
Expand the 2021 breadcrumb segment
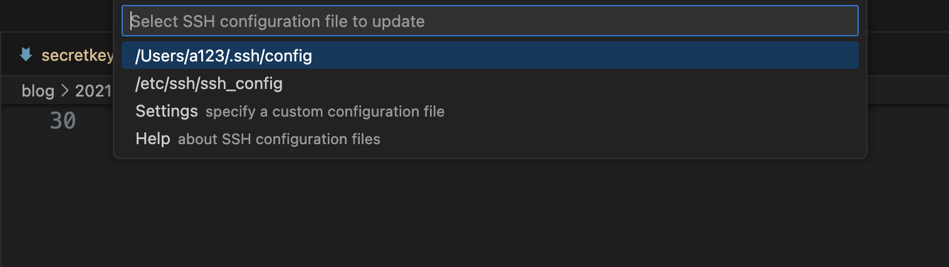(x=93, y=91)
